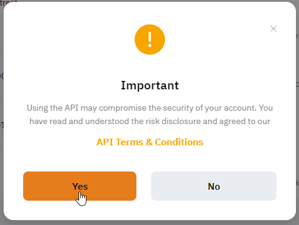
Task: Select the orange Yes option
Action: [x=80, y=186]
